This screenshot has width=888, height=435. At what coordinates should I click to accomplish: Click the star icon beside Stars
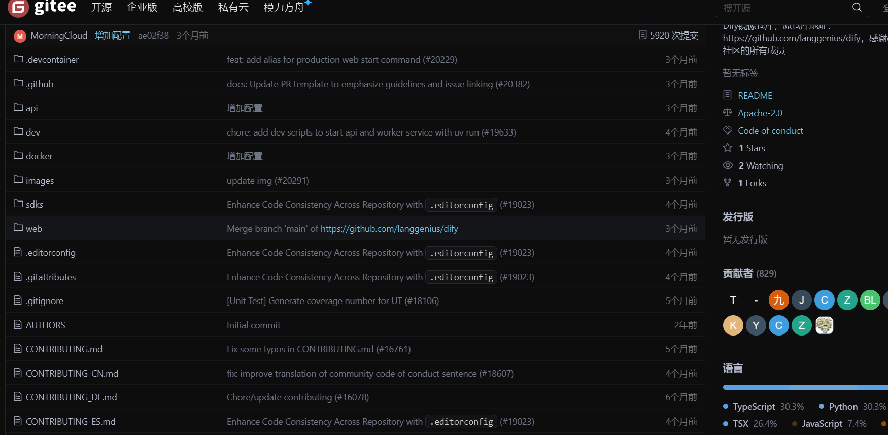coord(728,148)
